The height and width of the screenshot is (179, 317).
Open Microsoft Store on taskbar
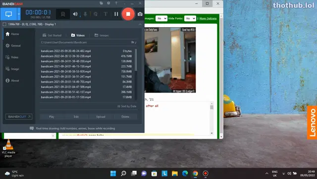coord(154,174)
